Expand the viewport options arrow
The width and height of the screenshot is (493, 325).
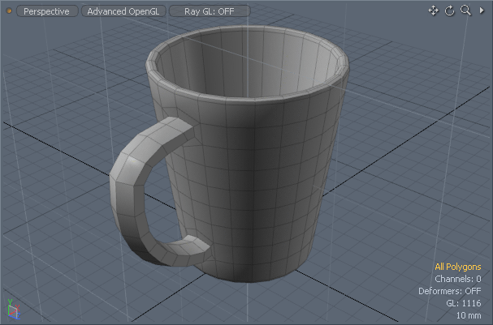481,11
